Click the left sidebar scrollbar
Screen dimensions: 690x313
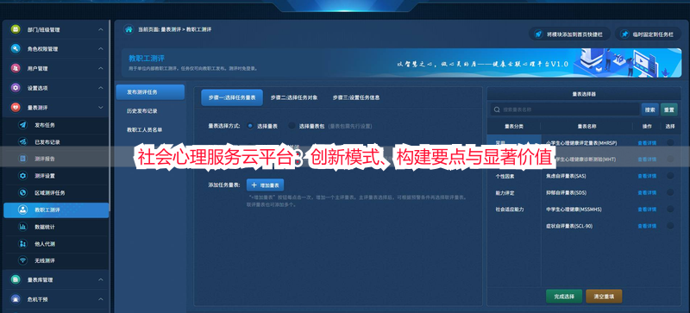[110, 116]
